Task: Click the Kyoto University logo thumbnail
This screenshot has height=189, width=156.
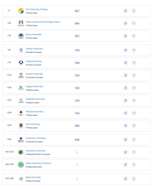Action: click(x=21, y=36)
